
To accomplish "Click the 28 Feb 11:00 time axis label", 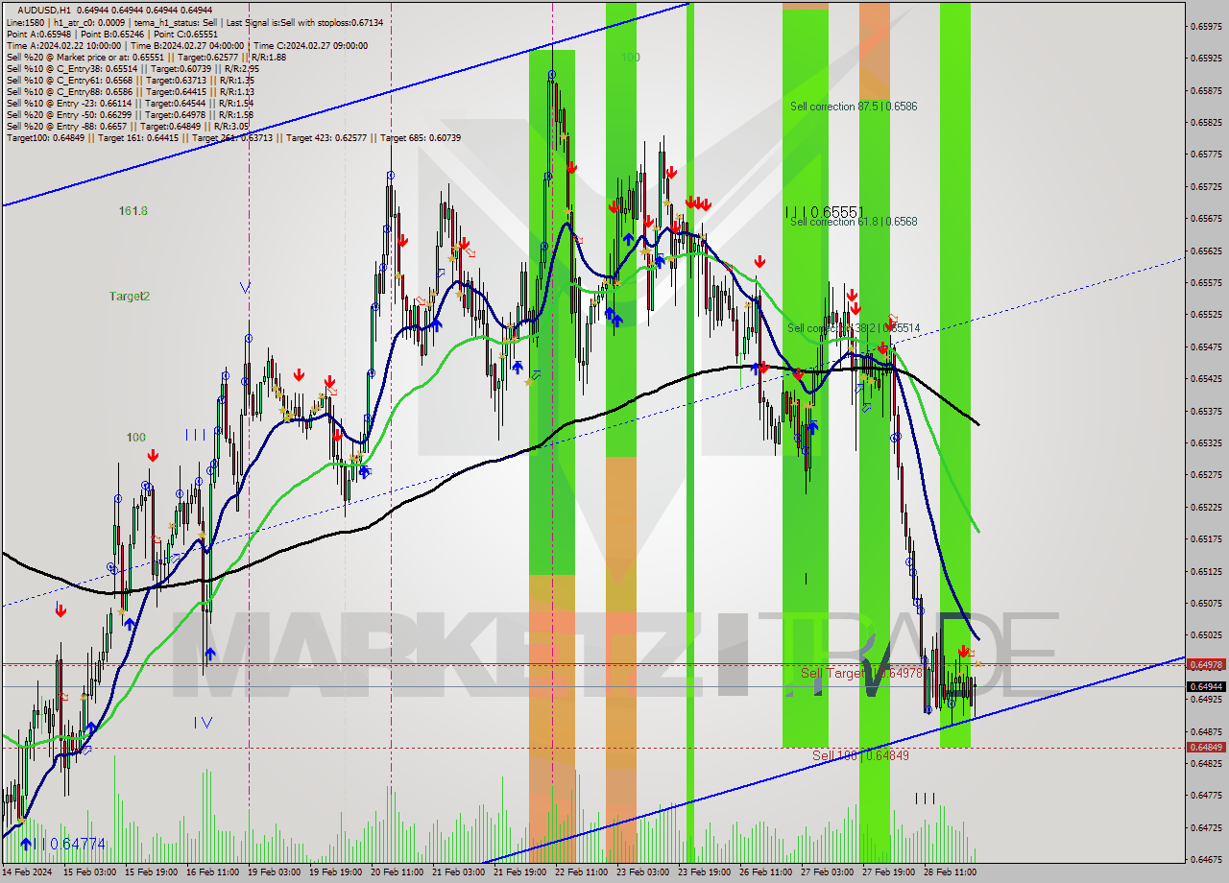I will (951, 872).
